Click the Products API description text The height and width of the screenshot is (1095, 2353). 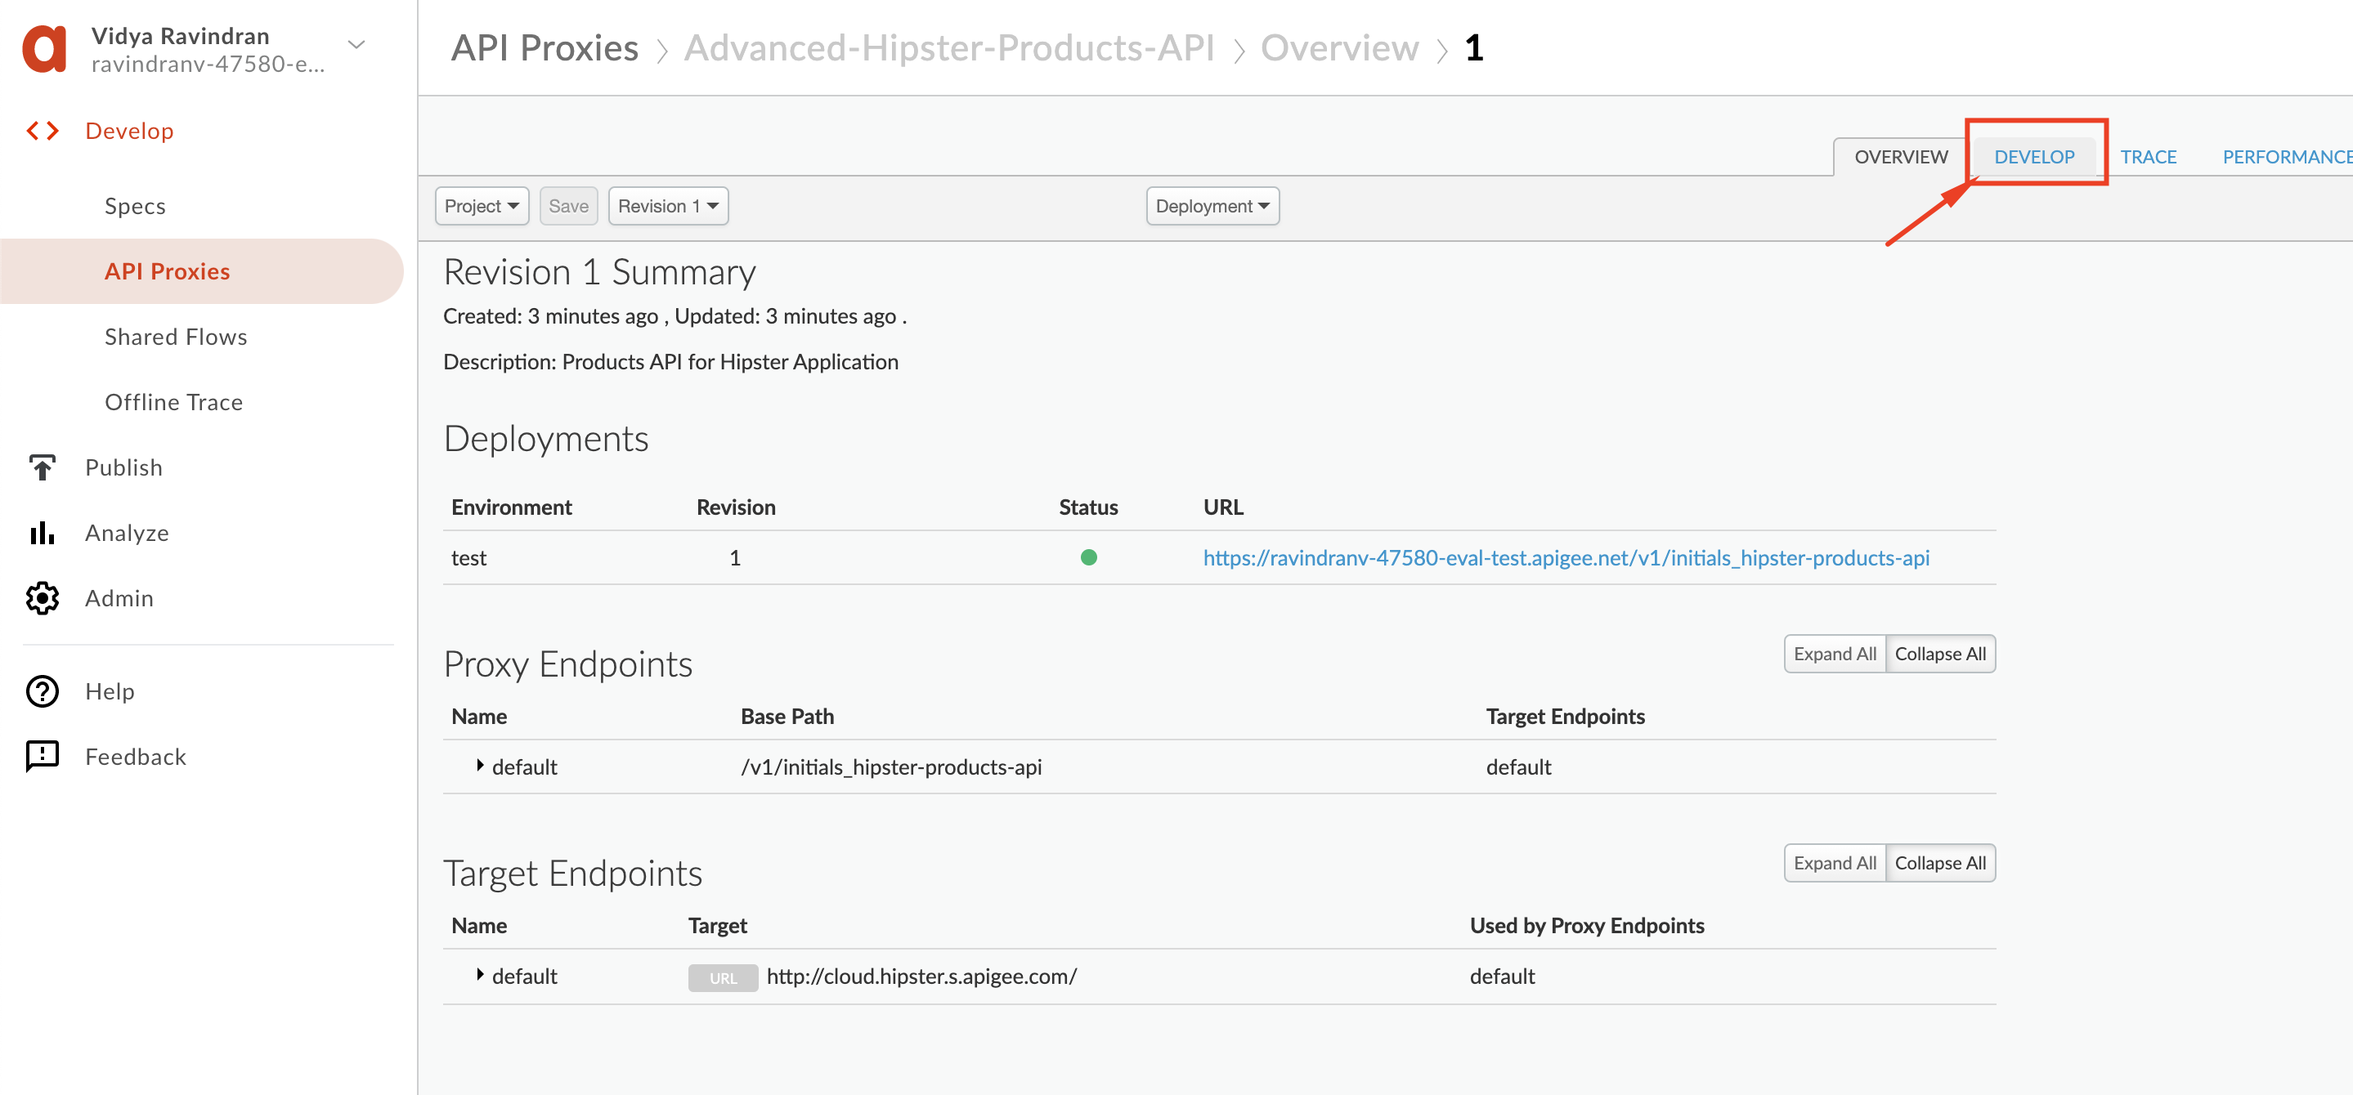pos(670,362)
